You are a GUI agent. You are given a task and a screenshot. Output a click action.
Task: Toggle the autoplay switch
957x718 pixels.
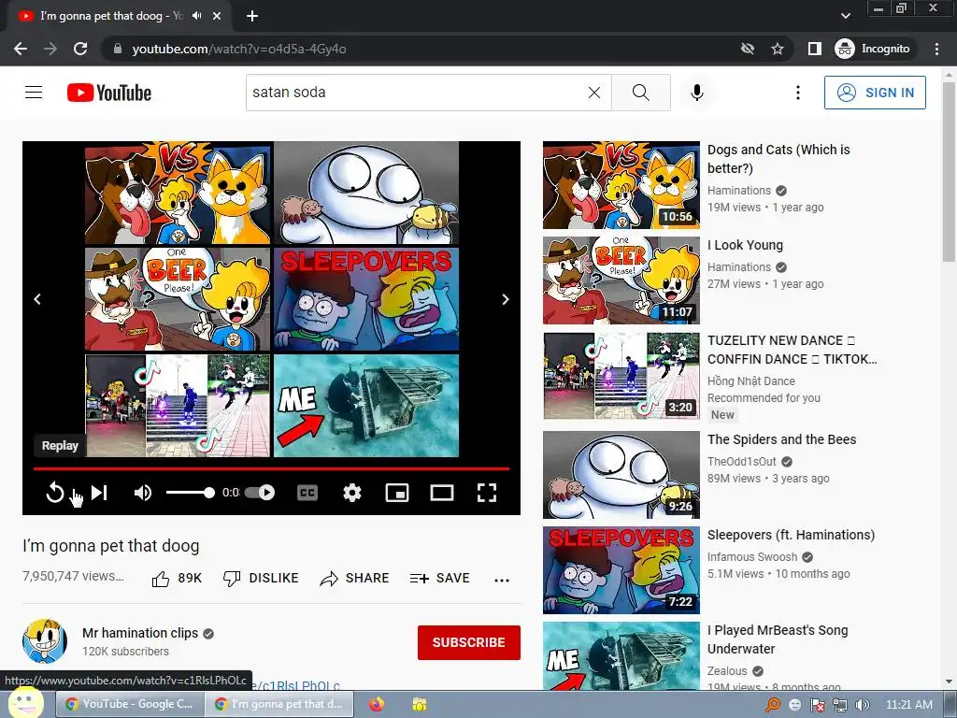point(260,492)
